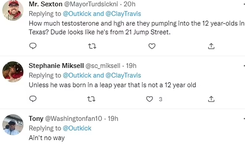Share Stephanie Miksell's tweet

pos(211,99)
